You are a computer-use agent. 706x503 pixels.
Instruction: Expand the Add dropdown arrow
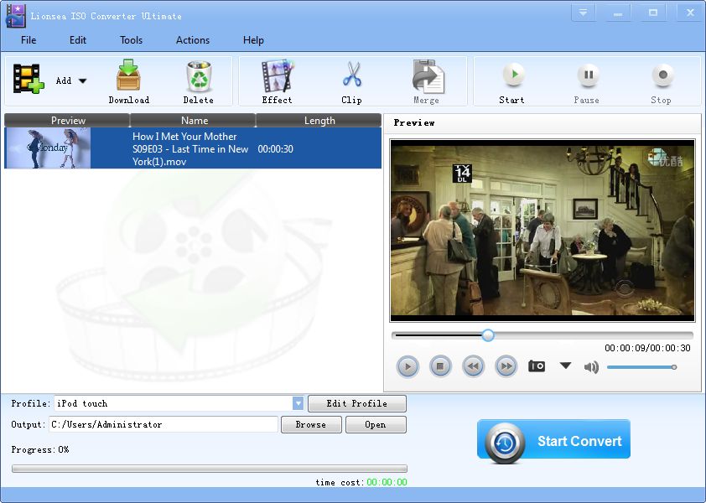pos(82,81)
